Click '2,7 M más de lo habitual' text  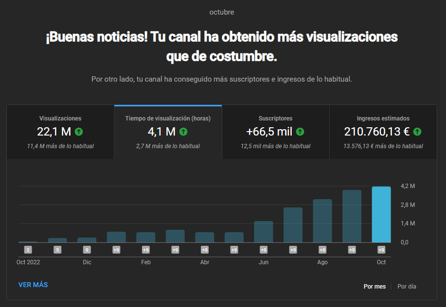(168, 146)
